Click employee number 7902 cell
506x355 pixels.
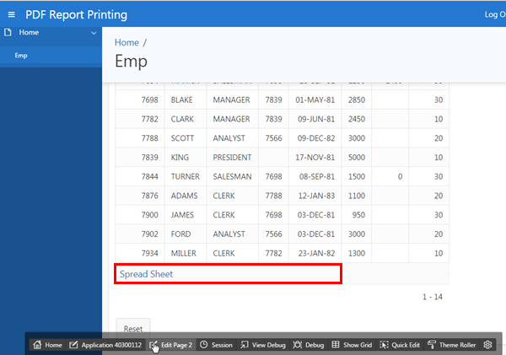point(140,234)
